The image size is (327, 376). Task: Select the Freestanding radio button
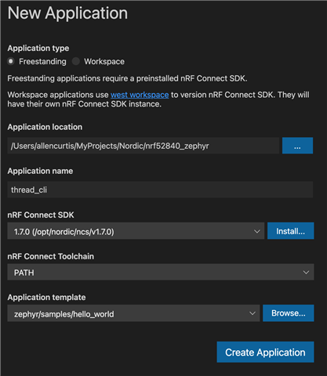pyautogui.click(x=11, y=61)
